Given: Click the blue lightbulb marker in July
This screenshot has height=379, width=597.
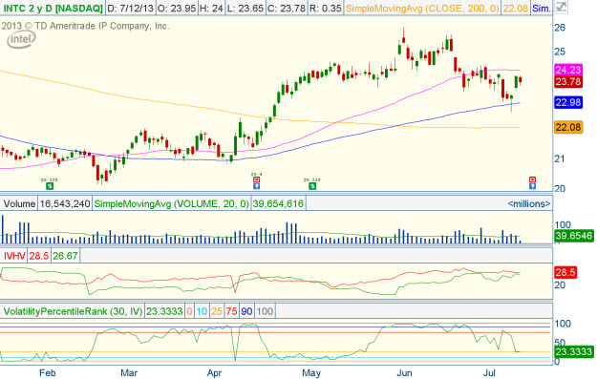Looking at the screenshot, I should pyautogui.click(x=533, y=186).
